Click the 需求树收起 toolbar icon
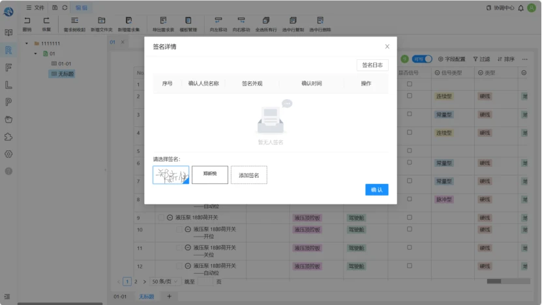This screenshot has height=305, width=542. click(x=74, y=21)
